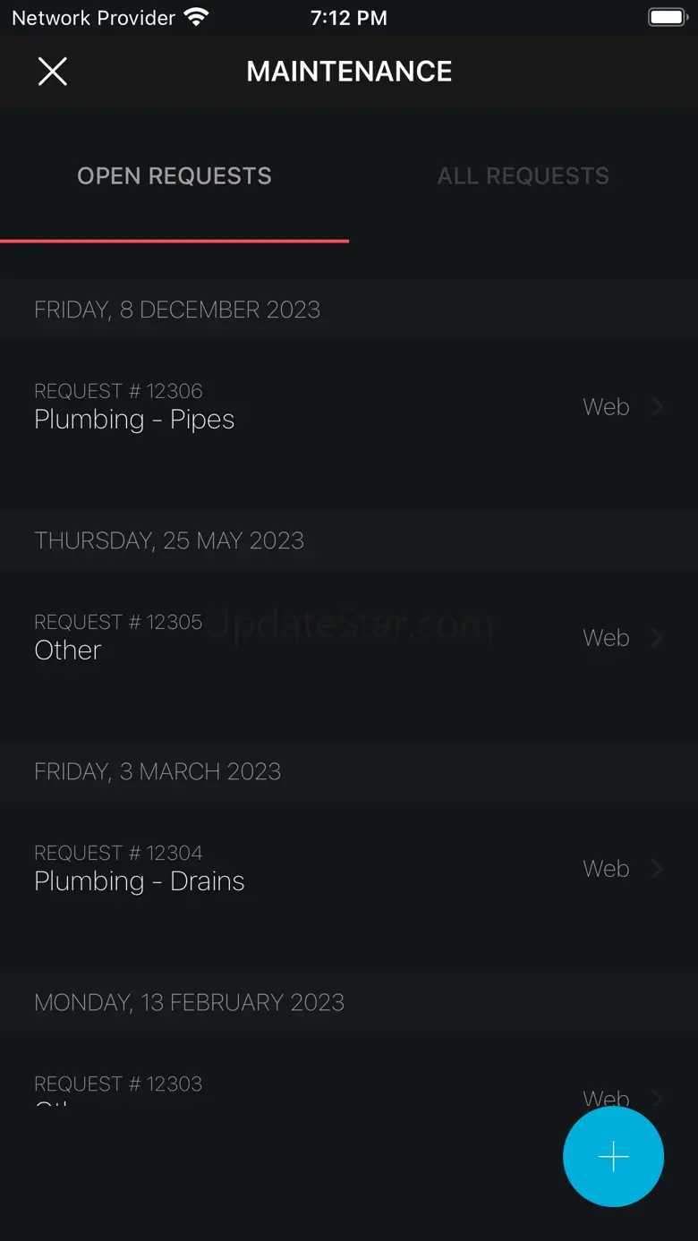
Task: Click the Web label on request 12304
Action: 606,869
